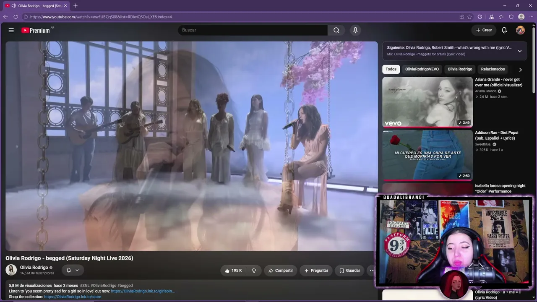Click the Olivia Rodrigo channel name
The height and width of the screenshot is (302, 537).
tap(34, 268)
